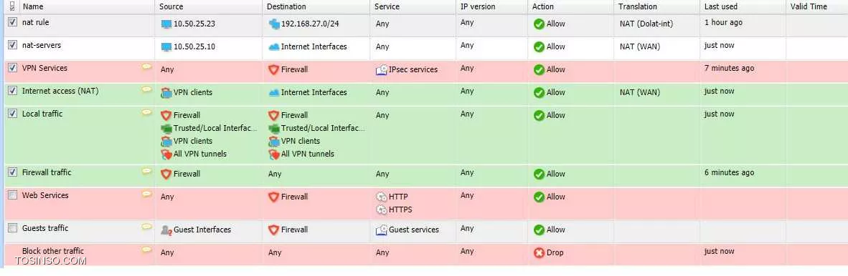Click the IPsec services icon in VPN Services row
848x276 pixels.
click(x=381, y=69)
